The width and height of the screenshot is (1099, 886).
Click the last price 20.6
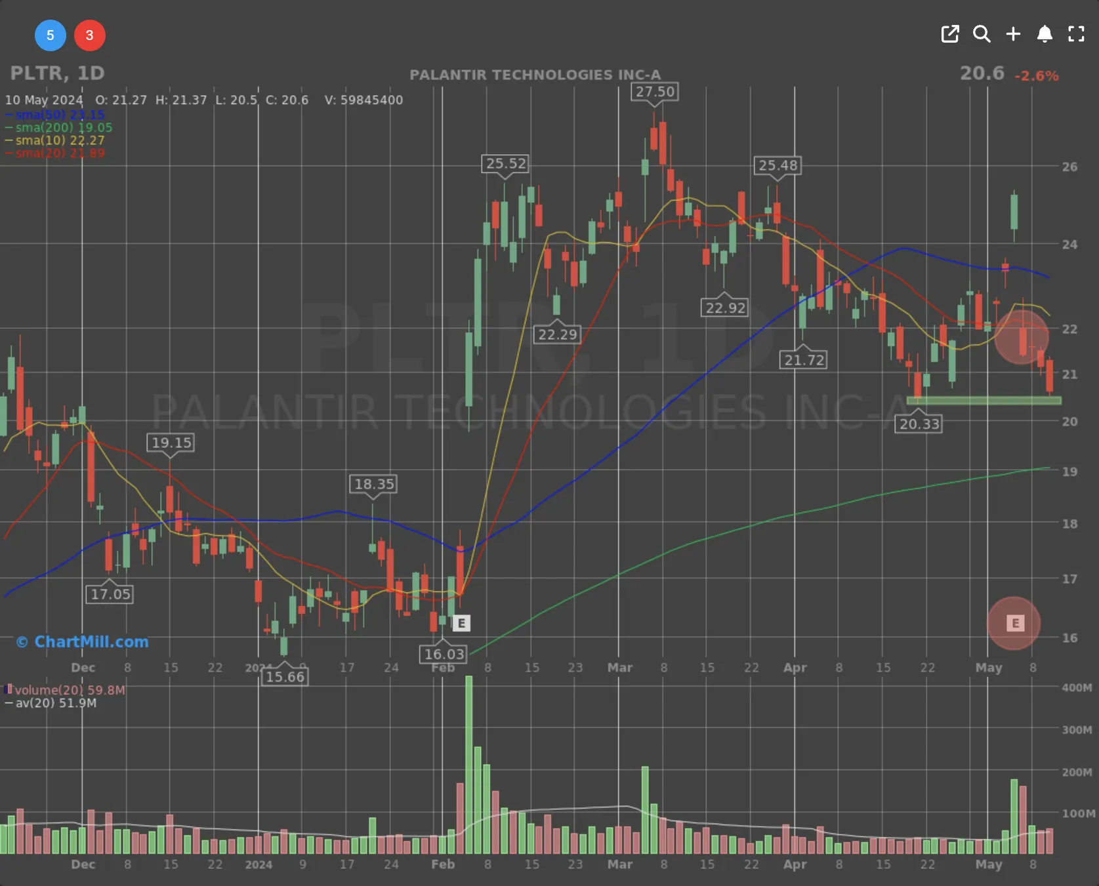(x=982, y=73)
